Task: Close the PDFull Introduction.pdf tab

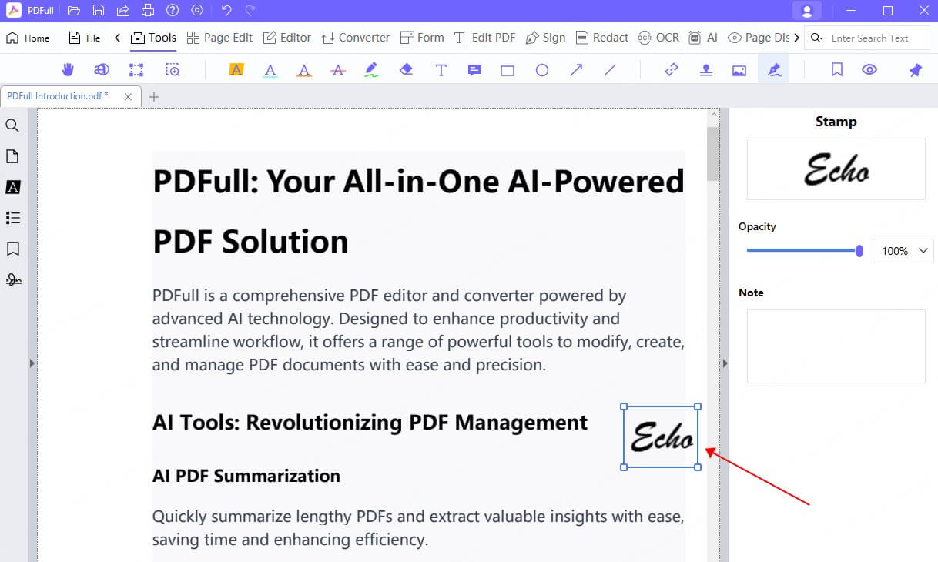Action: [128, 96]
